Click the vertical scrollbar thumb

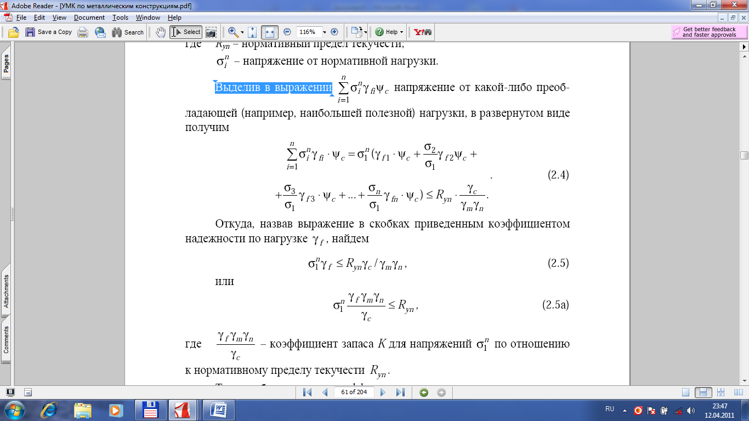(744, 155)
